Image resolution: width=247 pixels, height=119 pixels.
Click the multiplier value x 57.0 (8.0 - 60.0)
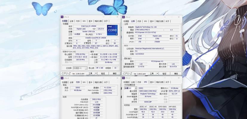tap(81, 57)
